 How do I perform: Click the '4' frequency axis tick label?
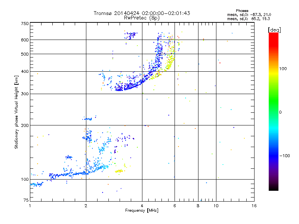point(142,206)
